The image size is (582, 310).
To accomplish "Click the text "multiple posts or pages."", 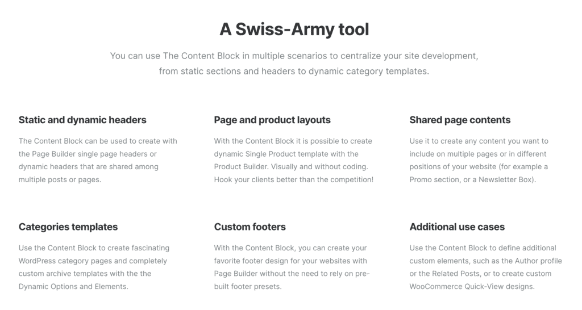I will tap(60, 179).
